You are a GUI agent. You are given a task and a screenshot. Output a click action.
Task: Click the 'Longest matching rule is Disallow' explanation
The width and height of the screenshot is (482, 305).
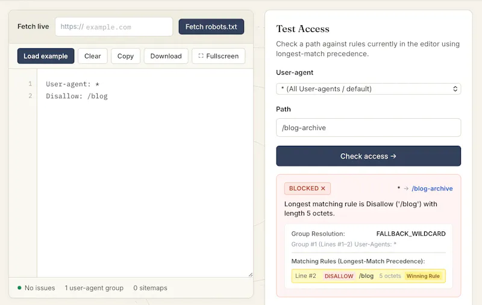[x=360, y=209]
